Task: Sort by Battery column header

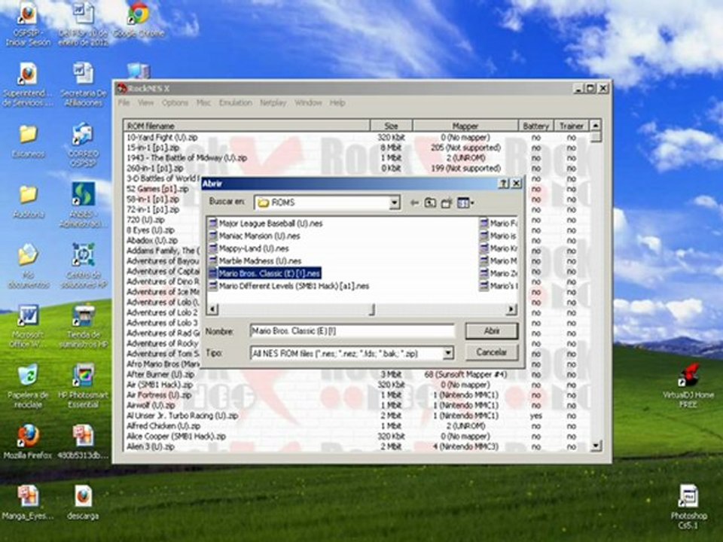Action: 535,126
